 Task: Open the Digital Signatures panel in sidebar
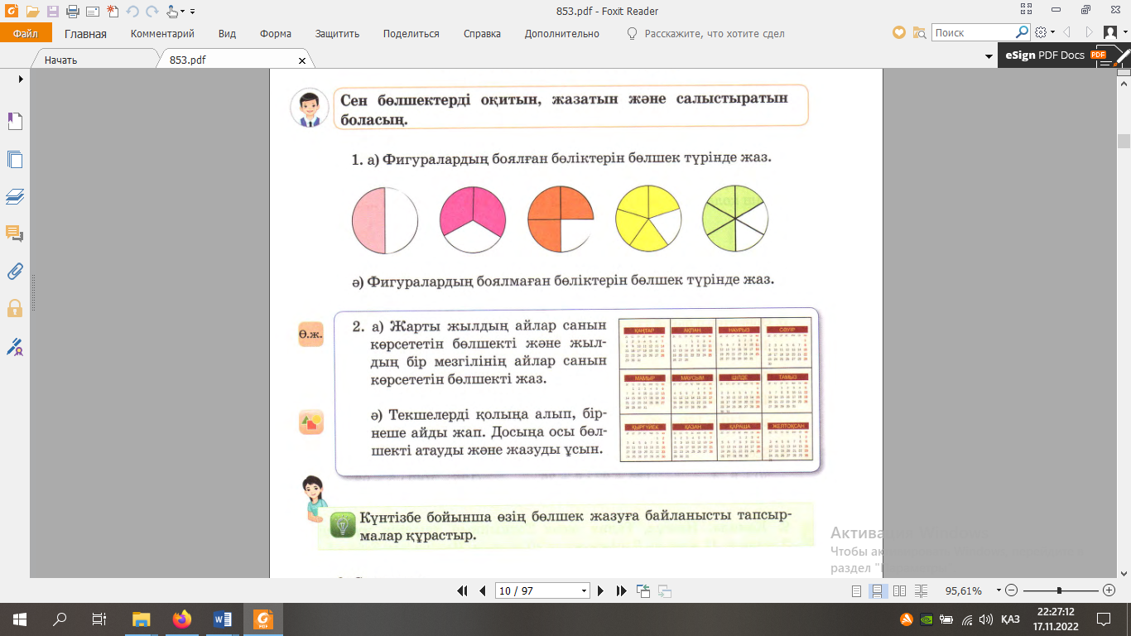tap(15, 346)
